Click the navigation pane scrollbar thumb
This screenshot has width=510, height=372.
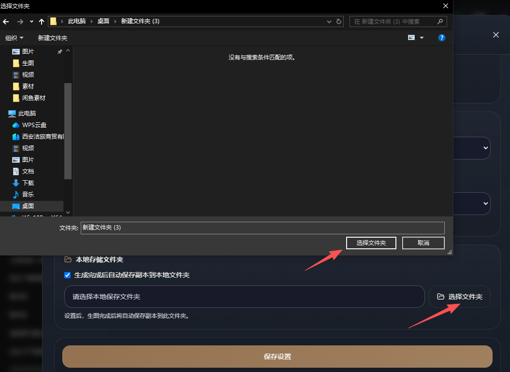(68, 131)
